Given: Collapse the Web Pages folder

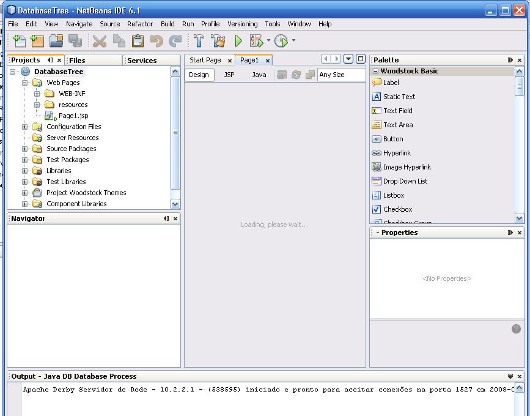Looking at the screenshot, I should pyautogui.click(x=24, y=83).
